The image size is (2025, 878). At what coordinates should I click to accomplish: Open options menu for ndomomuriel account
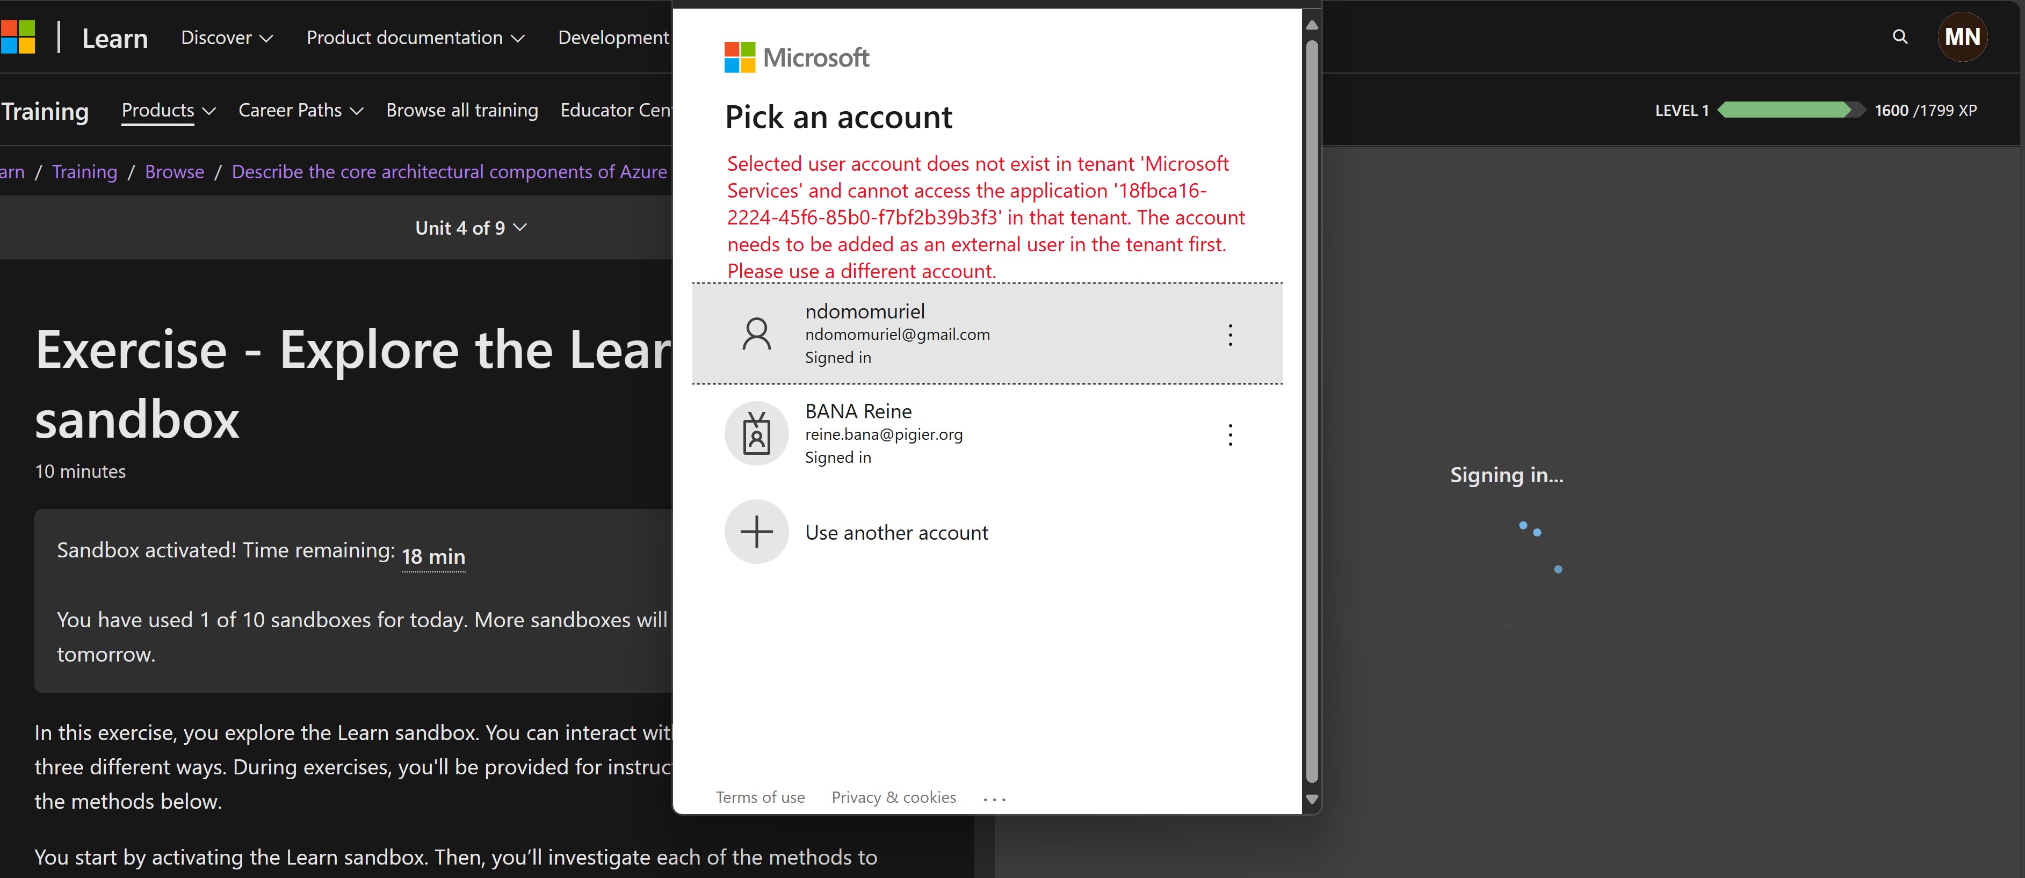point(1230,335)
